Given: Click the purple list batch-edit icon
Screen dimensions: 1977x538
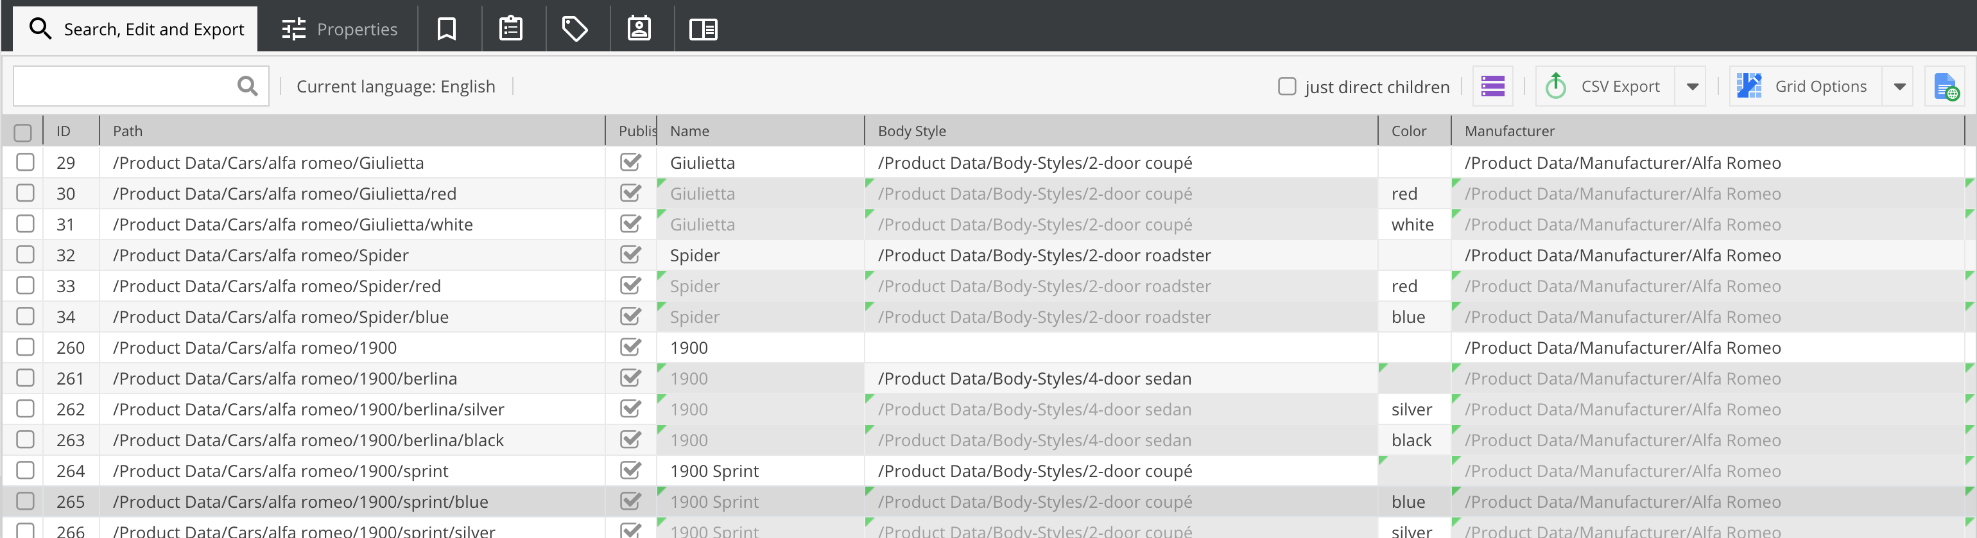Looking at the screenshot, I should point(1493,86).
